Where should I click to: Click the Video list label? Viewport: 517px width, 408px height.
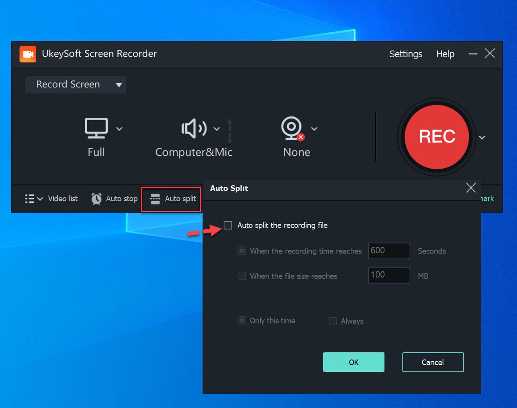pyautogui.click(x=63, y=198)
